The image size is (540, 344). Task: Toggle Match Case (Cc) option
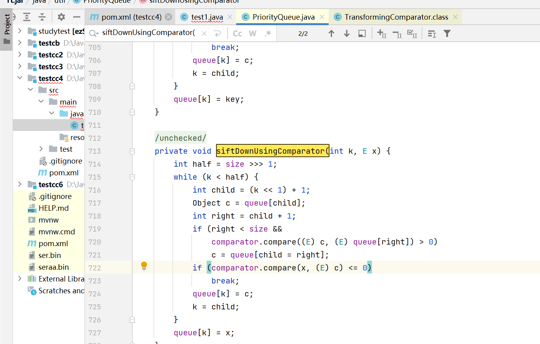coord(237,33)
